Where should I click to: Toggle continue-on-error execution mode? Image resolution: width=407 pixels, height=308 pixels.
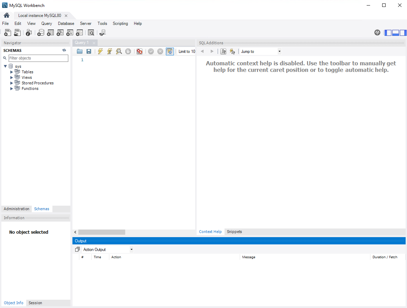coord(139,51)
